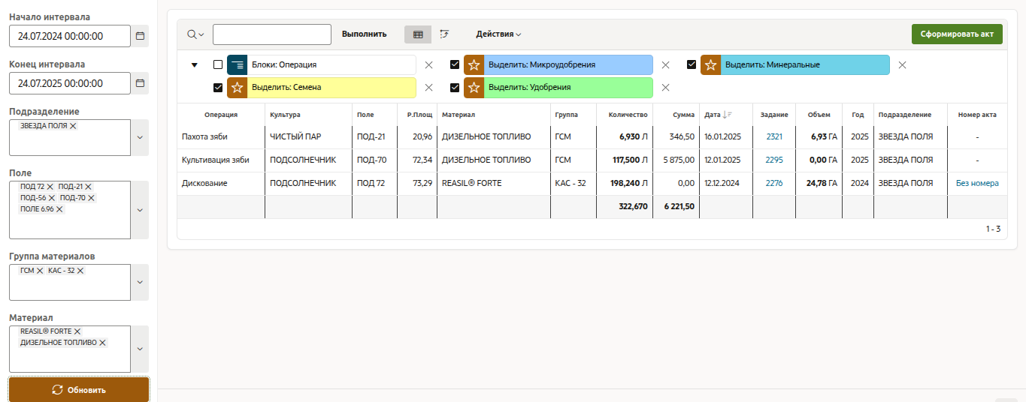1026x402 pixels.
Task: Click the Сформировать акт button
Action: coord(956,34)
